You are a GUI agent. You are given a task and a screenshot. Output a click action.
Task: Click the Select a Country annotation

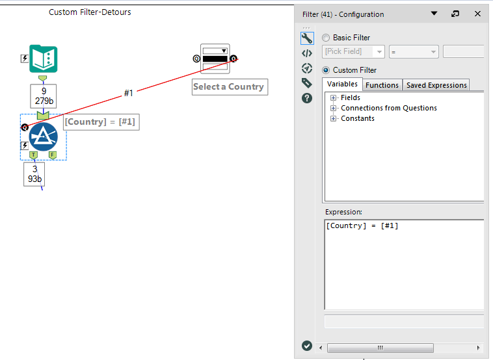pyautogui.click(x=230, y=86)
